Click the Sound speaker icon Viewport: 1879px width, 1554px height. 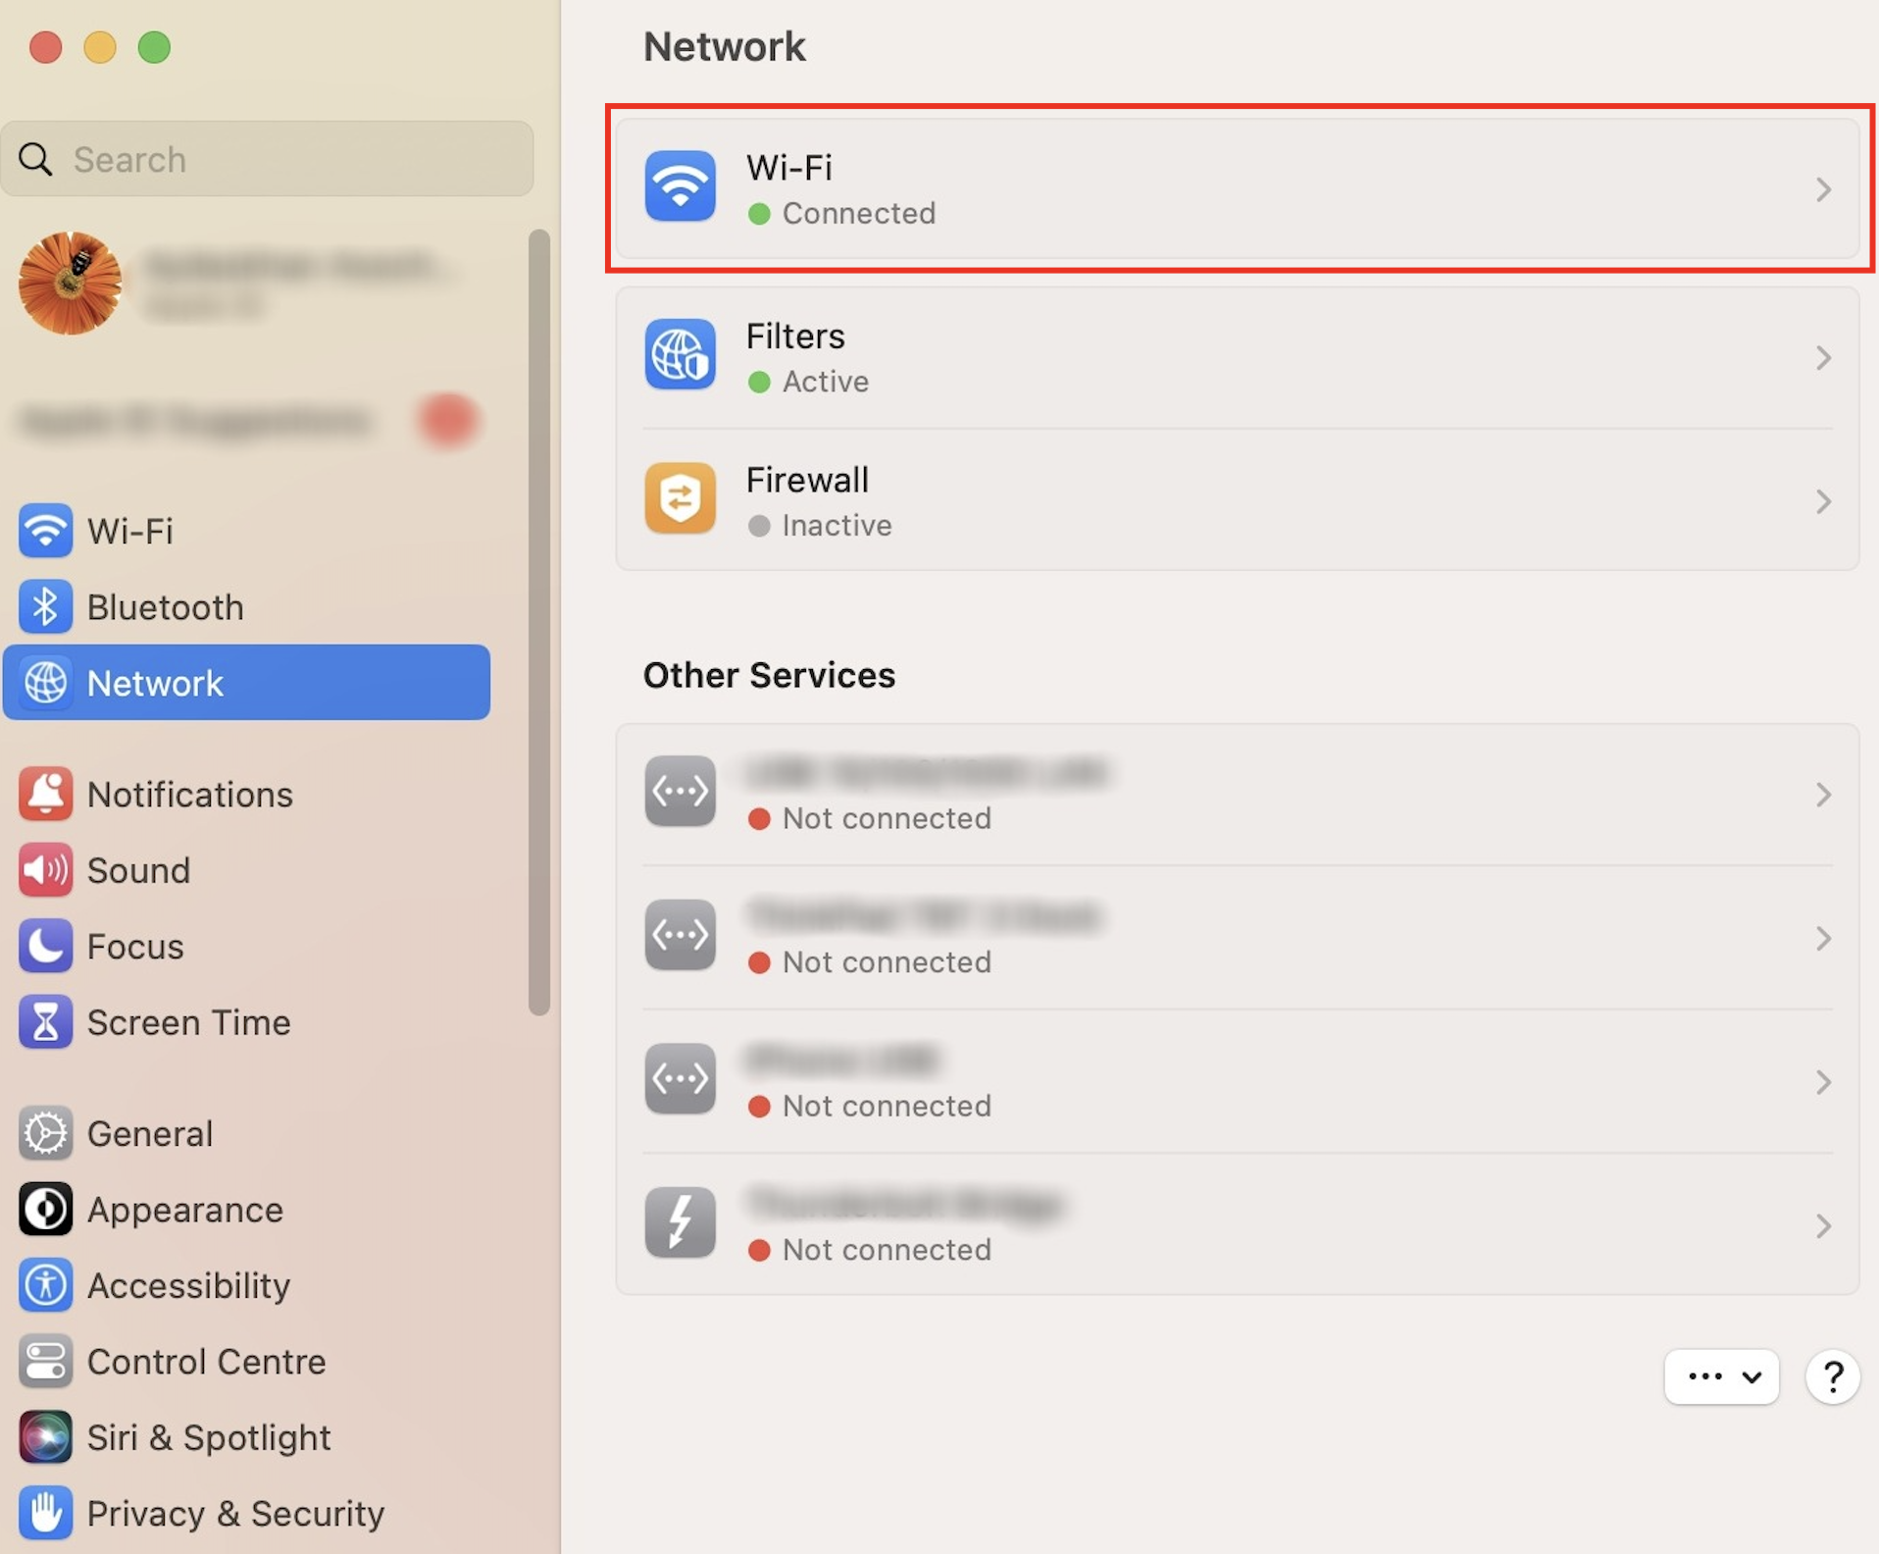click(45, 870)
